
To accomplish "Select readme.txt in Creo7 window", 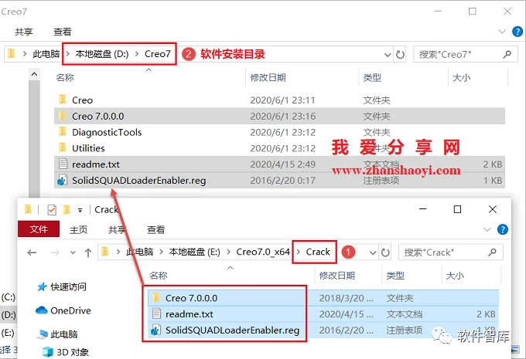I will tap(279, 164).
